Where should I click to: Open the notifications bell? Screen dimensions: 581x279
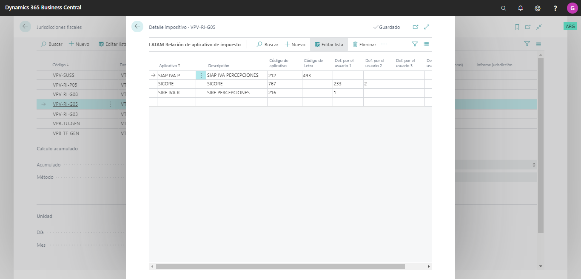(521, 8)
